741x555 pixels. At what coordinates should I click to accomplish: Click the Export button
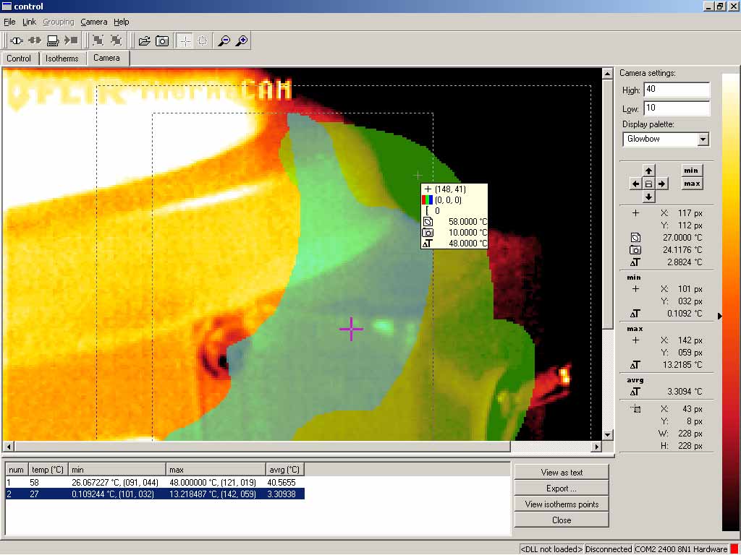(x=562, y=489)
